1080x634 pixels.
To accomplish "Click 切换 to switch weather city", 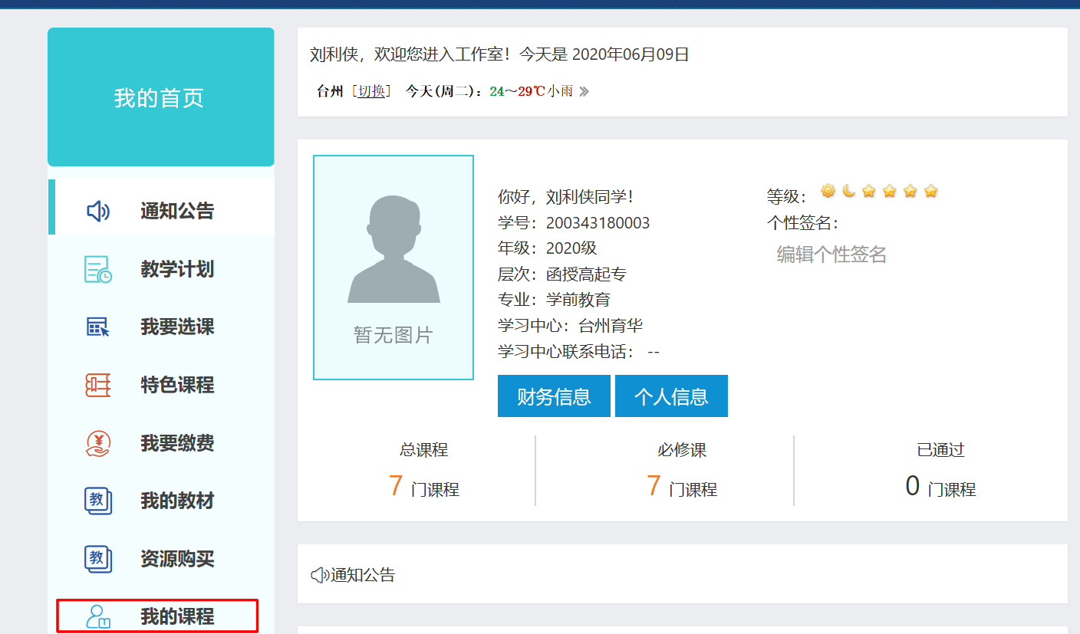I will (x=371, y=91).
